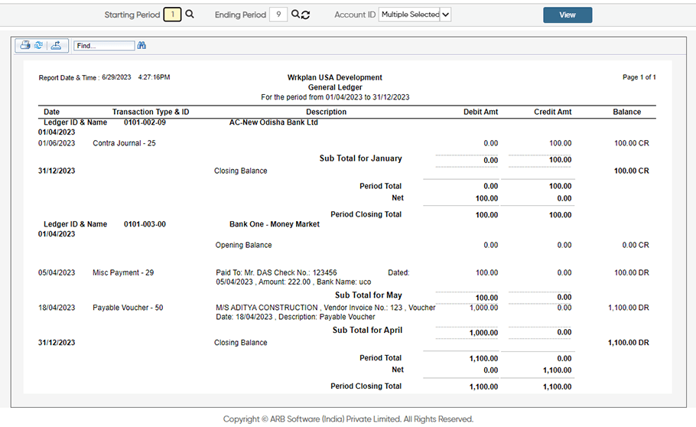Click the 'Debit Amt' column header
The height and width of the screenshot is (427, 696).
click(481, 112)
